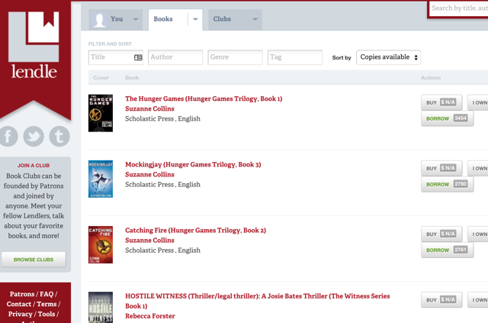
Task: Open Lendle's Twitter page icon
Action: [x=34, y=136]
